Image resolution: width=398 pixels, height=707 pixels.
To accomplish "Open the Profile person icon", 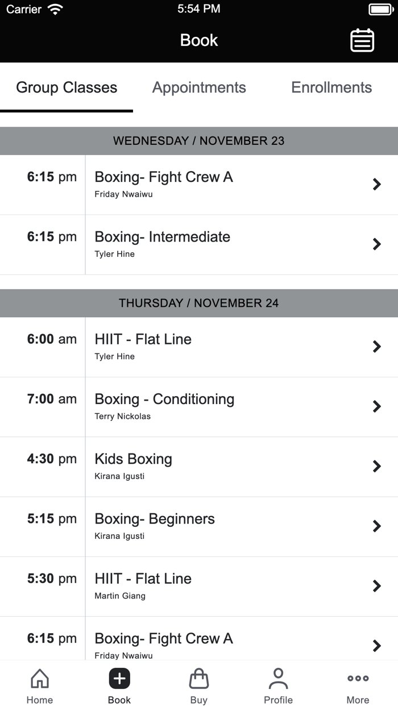I will [x=278, y=679].
